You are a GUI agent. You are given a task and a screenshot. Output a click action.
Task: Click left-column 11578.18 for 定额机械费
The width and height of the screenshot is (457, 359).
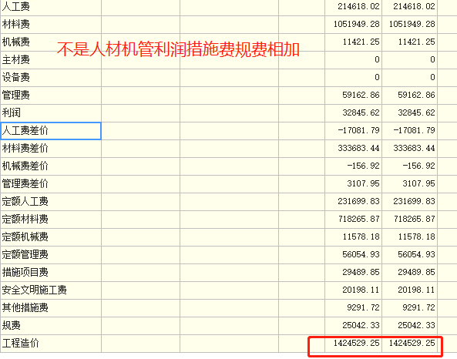[361, 237]
